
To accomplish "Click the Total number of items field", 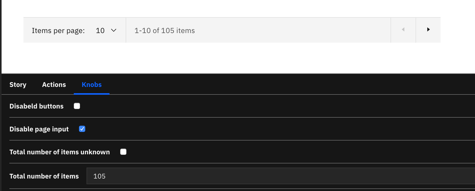I will point(182,176).
